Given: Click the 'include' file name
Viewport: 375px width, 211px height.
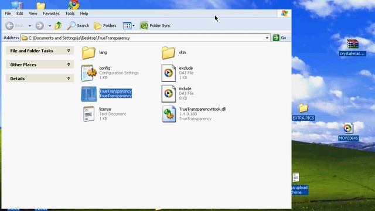Looking at the screenshot, I should click(x=185, y=89).
